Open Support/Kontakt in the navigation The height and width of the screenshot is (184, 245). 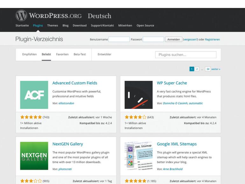click(x=102, y=25)
